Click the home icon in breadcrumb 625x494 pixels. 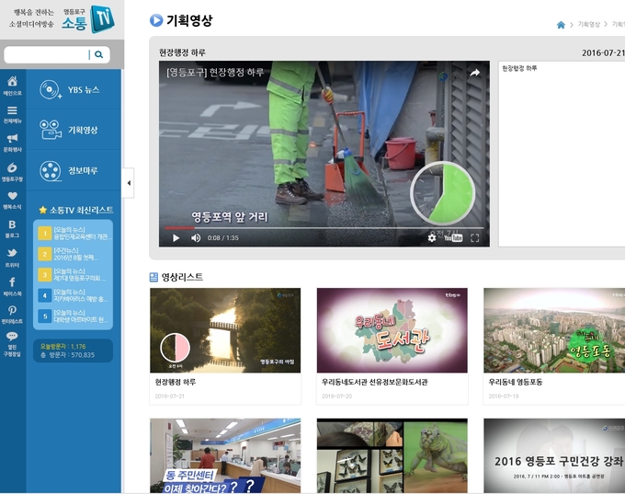(561, 25)
